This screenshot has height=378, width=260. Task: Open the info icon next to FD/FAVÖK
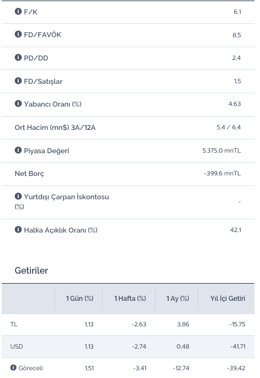click(x=18, y=34)
